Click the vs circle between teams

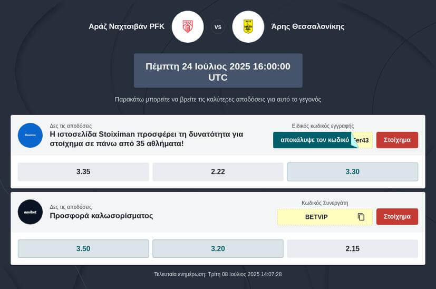click(x=218, y=27)
